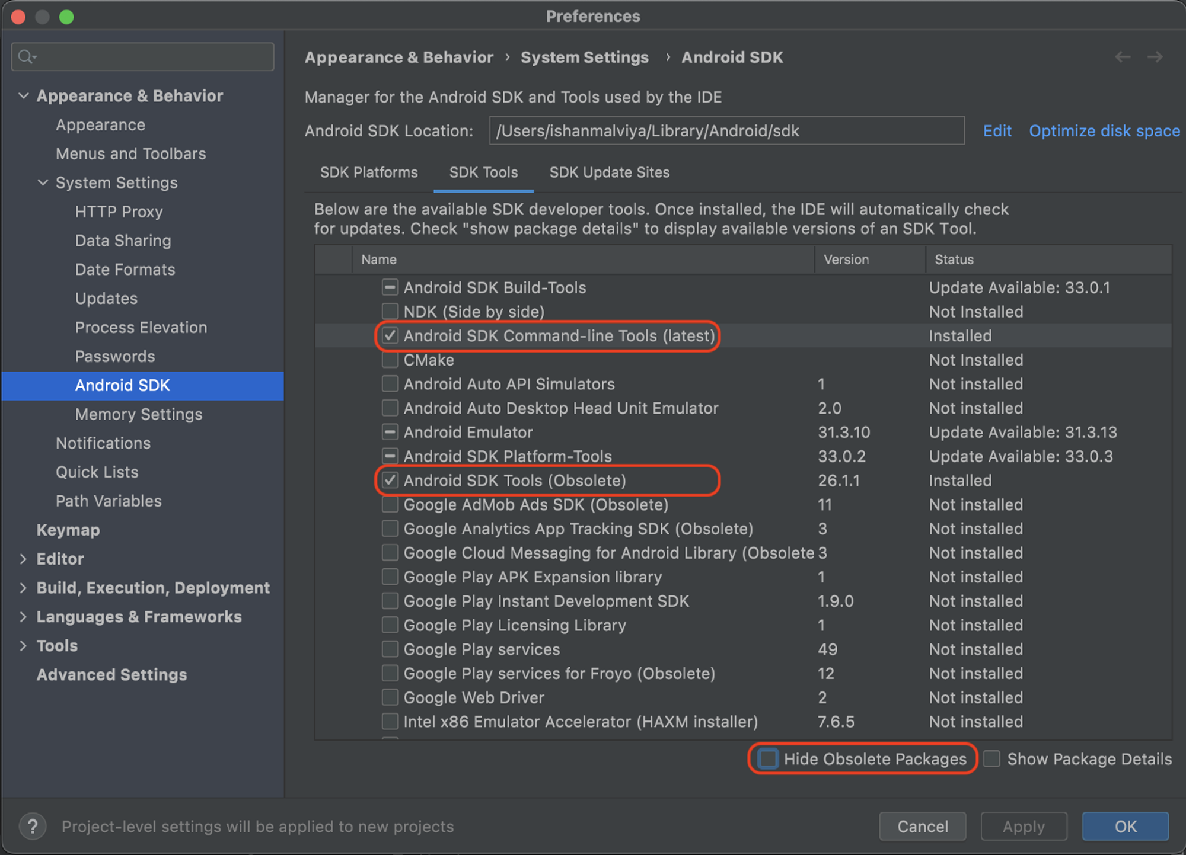The width and height of the screenshot is (1186, 855).
Task: Confirm with the OK button
Action: tap(1125, 826)
